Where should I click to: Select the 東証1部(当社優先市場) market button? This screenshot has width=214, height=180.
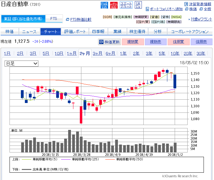pos(23,19)
